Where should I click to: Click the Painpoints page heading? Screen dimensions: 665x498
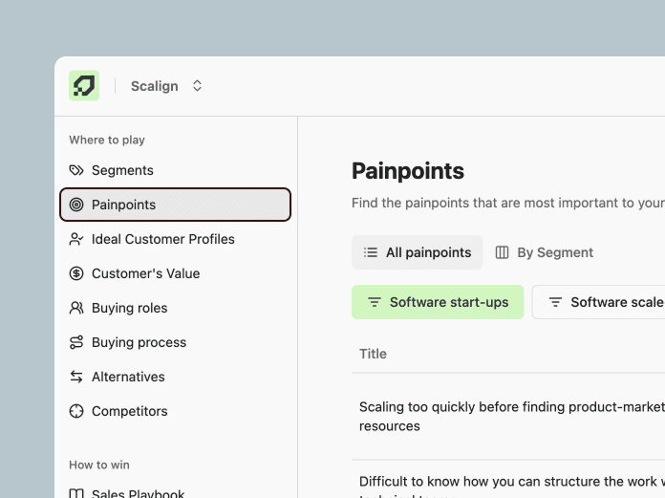click(x=408, y=171)
